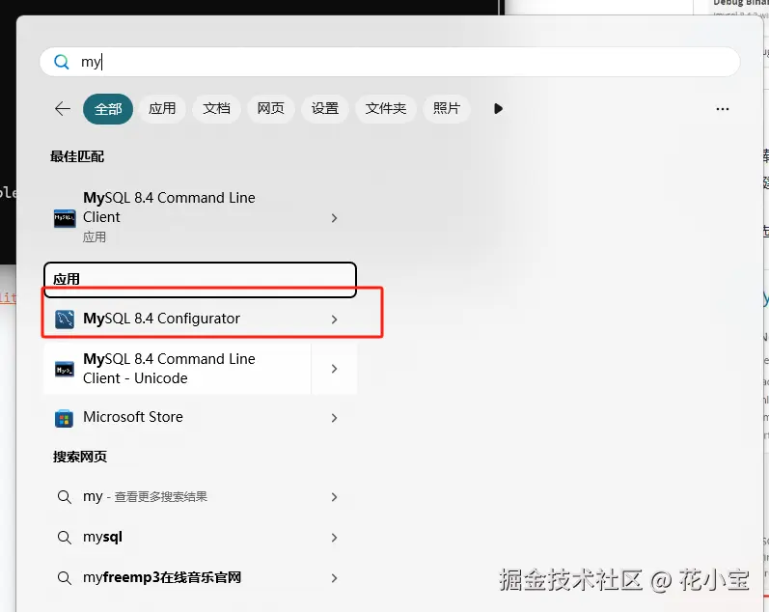Click search icon beside myfreemp3 suggestion
Viewport: 769px width, 612px height.
(x=65, y=577)
